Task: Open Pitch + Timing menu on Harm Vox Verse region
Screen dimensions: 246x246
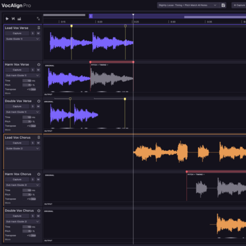Action: 100,65
